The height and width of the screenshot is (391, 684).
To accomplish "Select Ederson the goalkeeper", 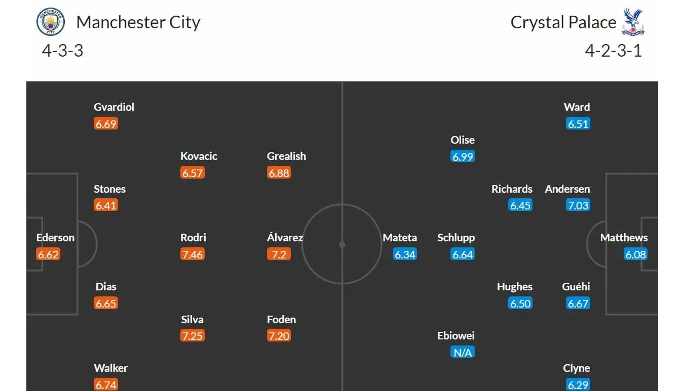I will click(55, 238).
